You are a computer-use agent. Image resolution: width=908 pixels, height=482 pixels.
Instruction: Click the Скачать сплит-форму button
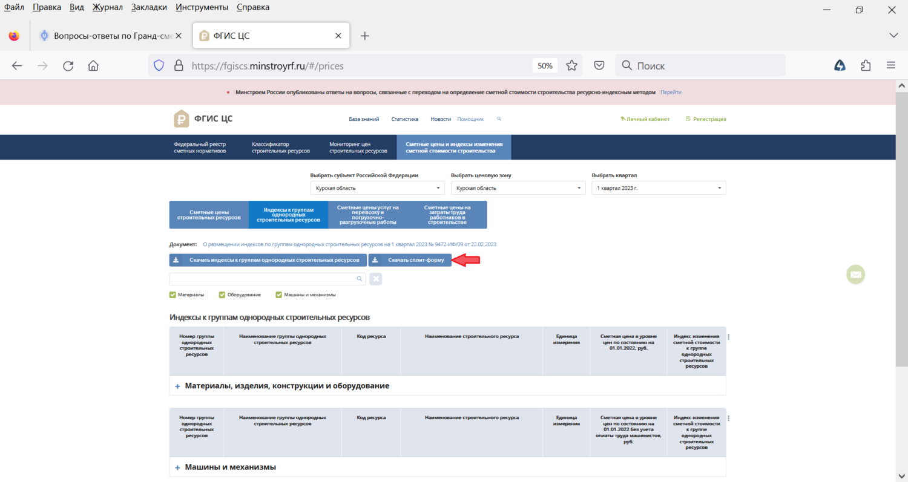(x=410, y=260)
